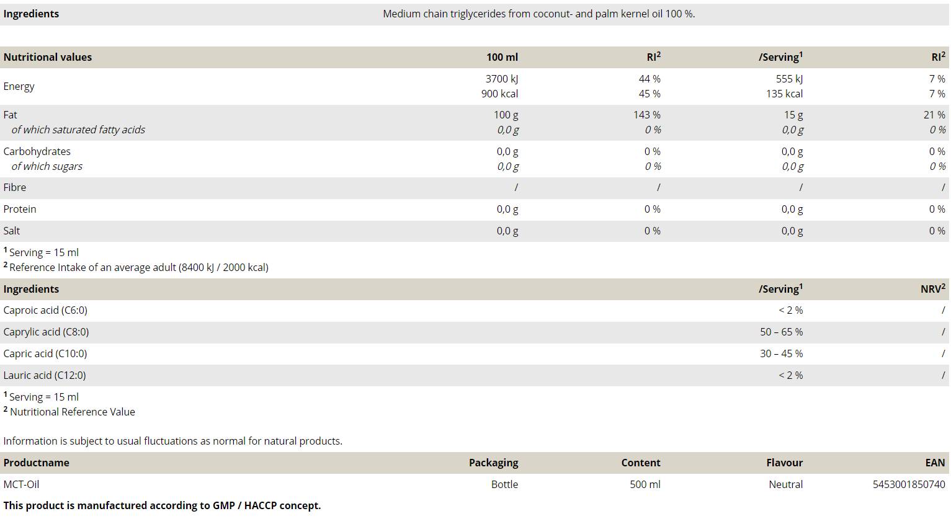Click the Bottle packaging value

[504, 484]
